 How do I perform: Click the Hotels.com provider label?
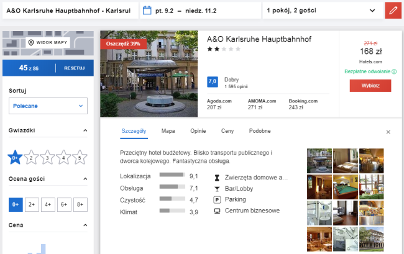pyautogui.click(x=370, y=61)
